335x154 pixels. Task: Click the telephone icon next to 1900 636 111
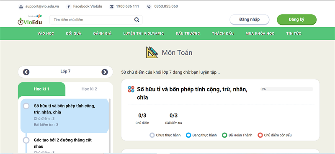112,7
